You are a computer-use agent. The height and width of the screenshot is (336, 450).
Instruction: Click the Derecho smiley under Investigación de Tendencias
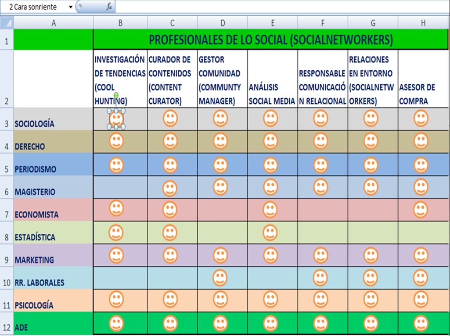pyautogui.click(x=116, y=141)
